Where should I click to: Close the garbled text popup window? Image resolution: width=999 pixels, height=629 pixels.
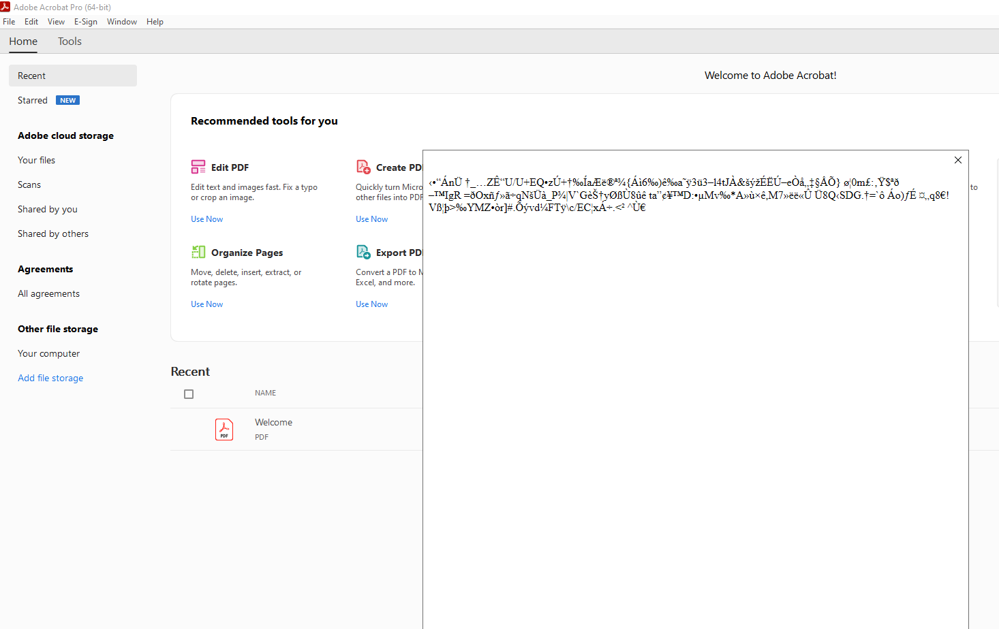click(958, 160)
